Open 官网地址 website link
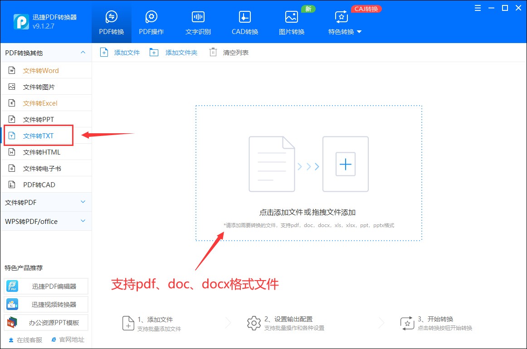Screen dimensions: 527x349 click(x=68, y=340)
